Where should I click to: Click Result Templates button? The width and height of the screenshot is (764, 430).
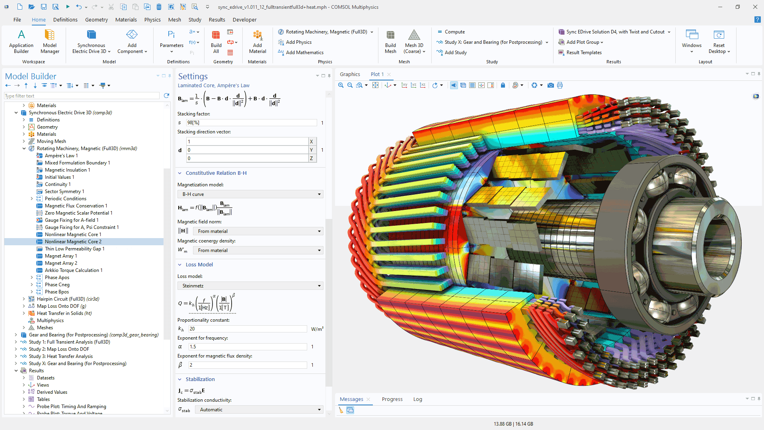click(x=580, y=53)
